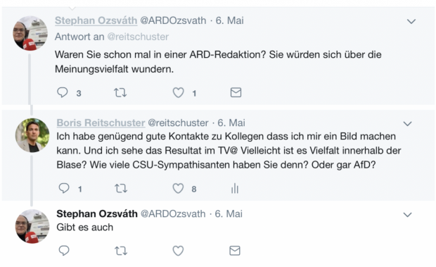Share 'Gibt es auch' tweet via envelope
Image resolution: width=436 pixels, height=267 pixels.
click(235, 251)
